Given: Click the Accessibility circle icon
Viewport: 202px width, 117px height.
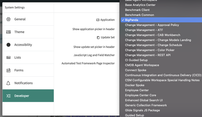Looking at the screenshot, I should (8, 45).
